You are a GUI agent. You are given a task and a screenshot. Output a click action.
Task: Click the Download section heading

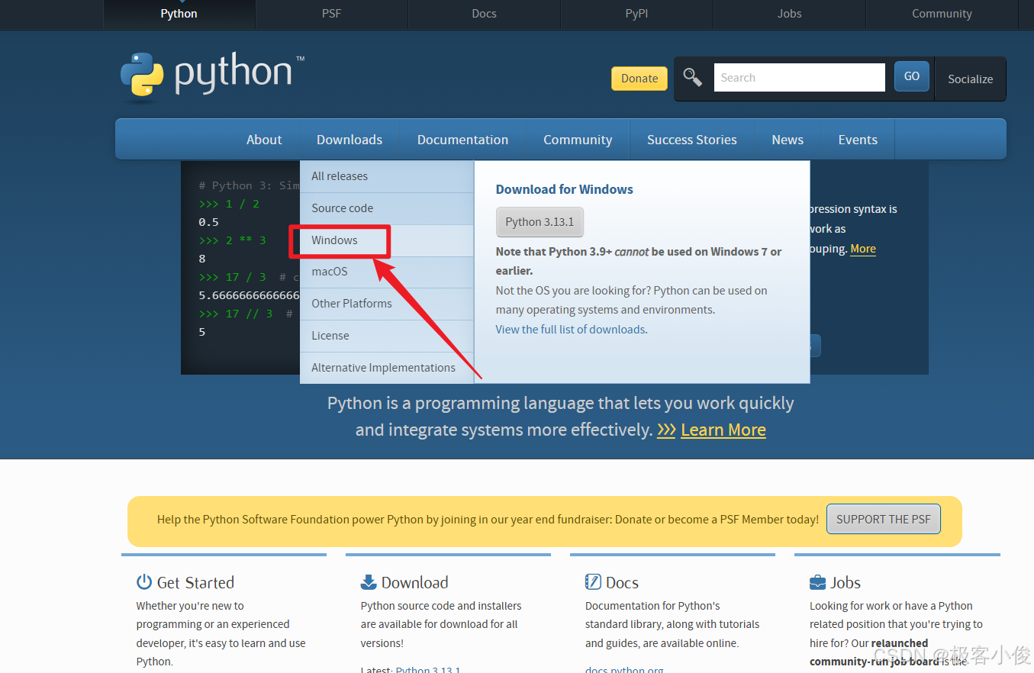pyautogui.click(x=415, y=583)
